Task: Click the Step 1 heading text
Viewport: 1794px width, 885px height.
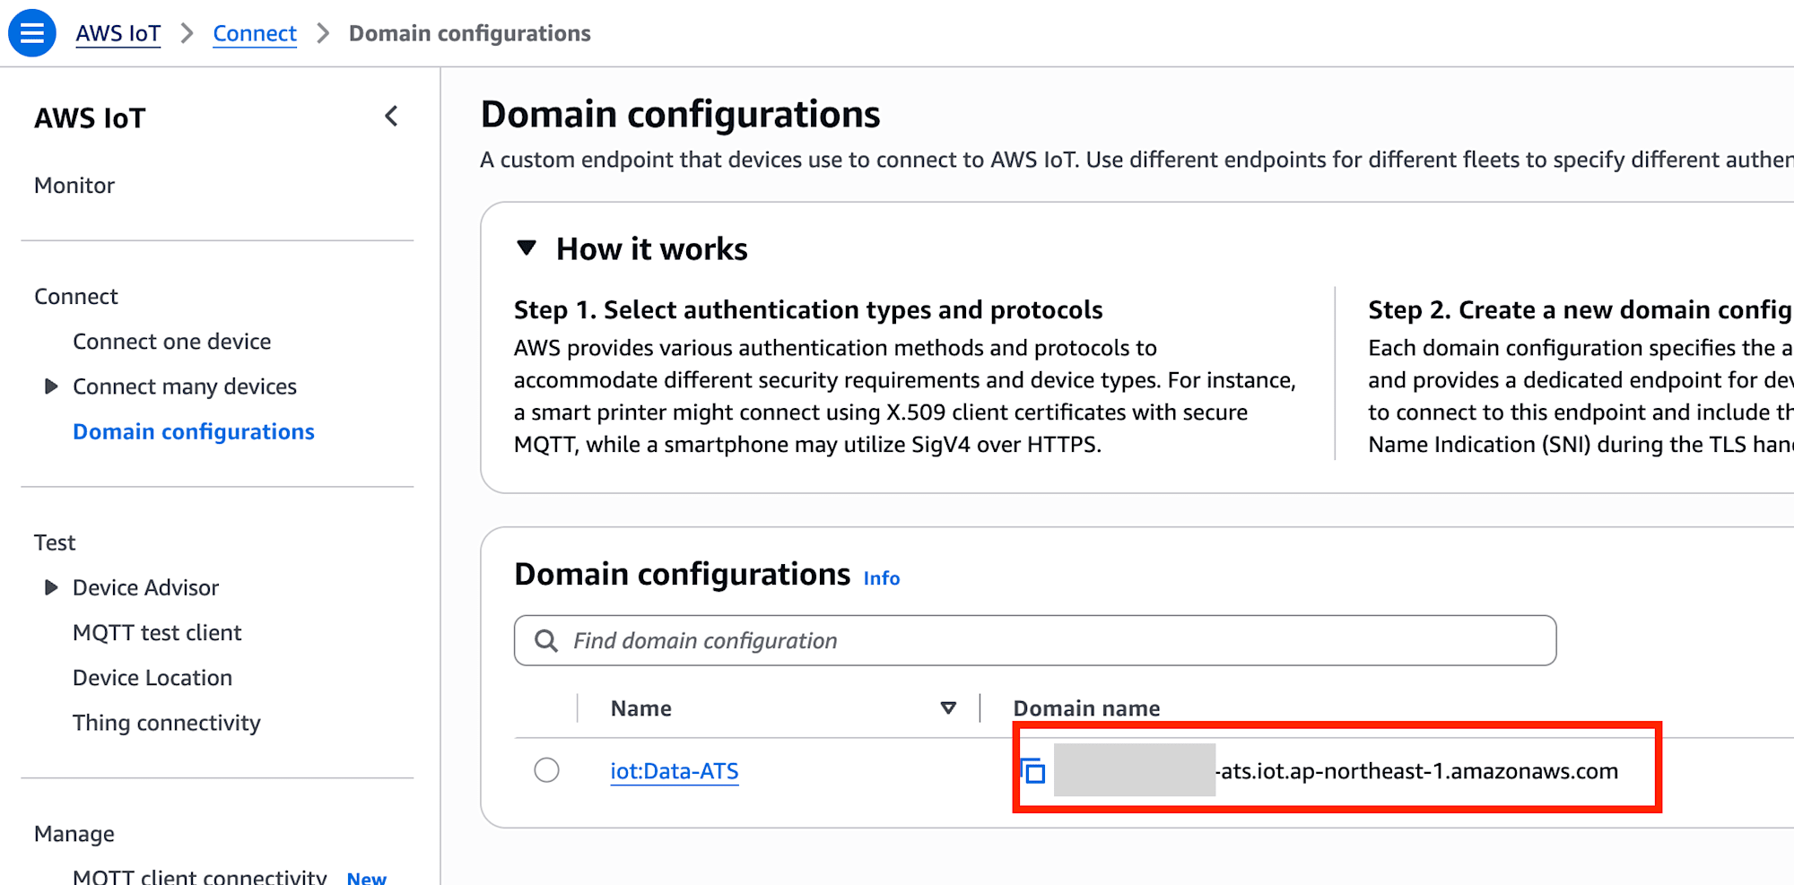Action: point(808,309)
